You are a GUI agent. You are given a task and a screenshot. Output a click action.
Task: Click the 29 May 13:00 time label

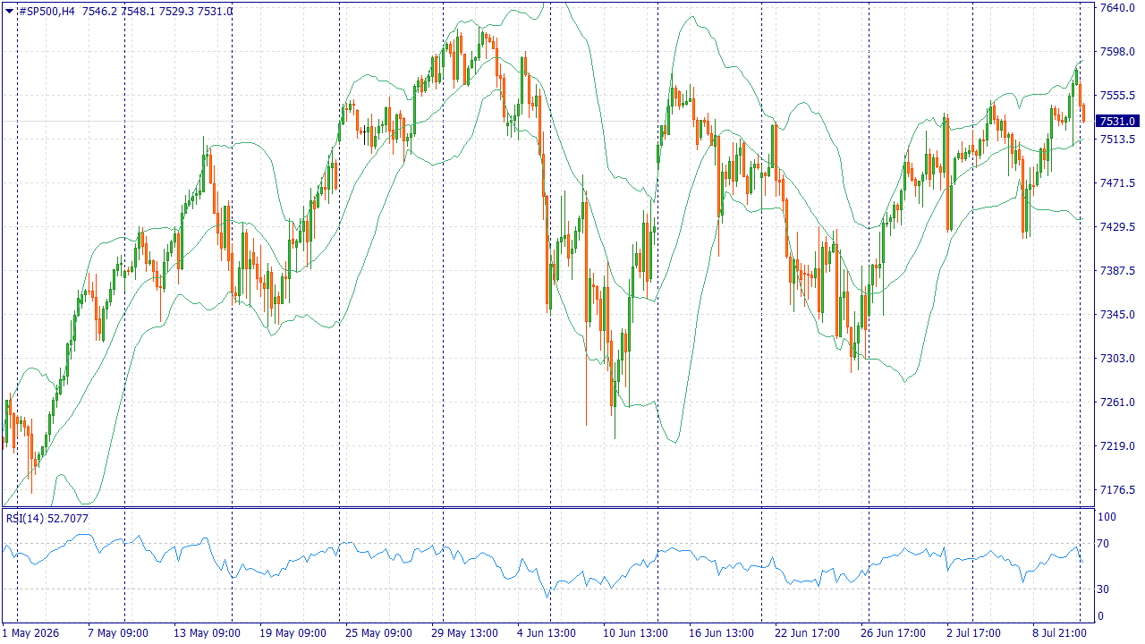click(x=464, y=633)
